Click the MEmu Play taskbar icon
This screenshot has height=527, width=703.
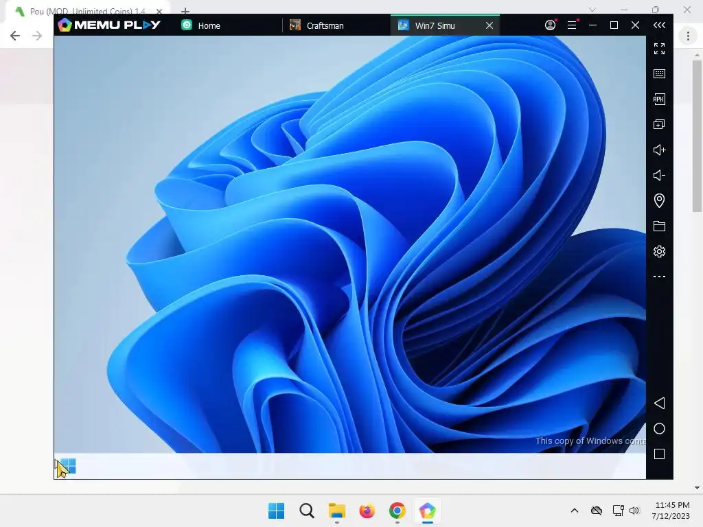[x=427, y=511]
